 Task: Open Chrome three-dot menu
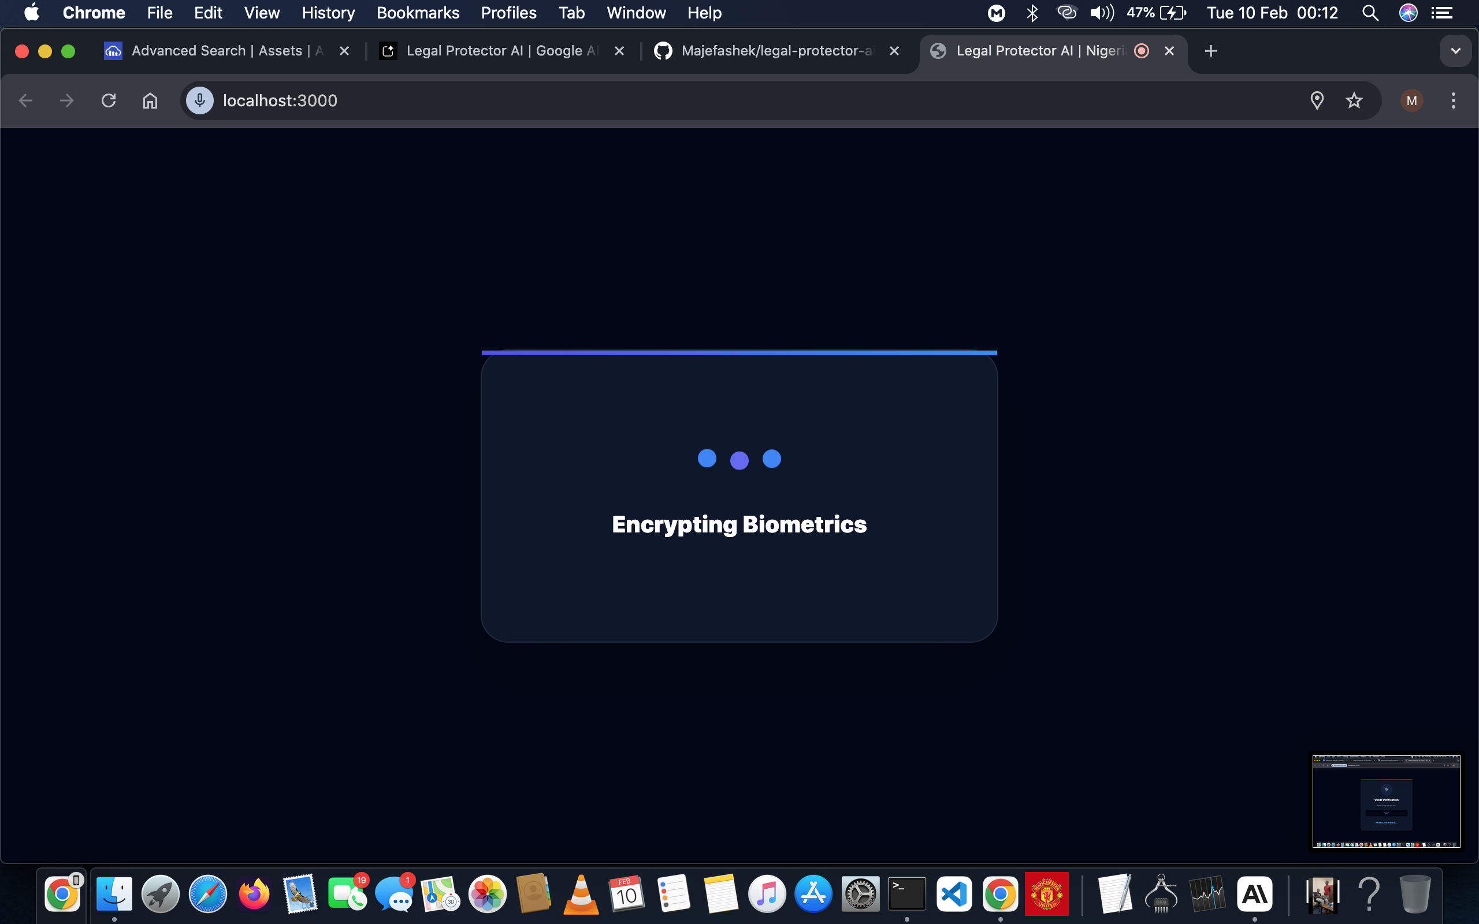pos(1454,100)
